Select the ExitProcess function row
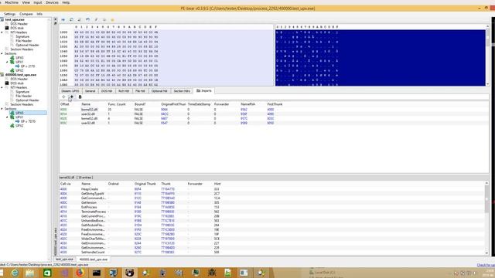This screenshot has height=278, width=495. [272, 207]
